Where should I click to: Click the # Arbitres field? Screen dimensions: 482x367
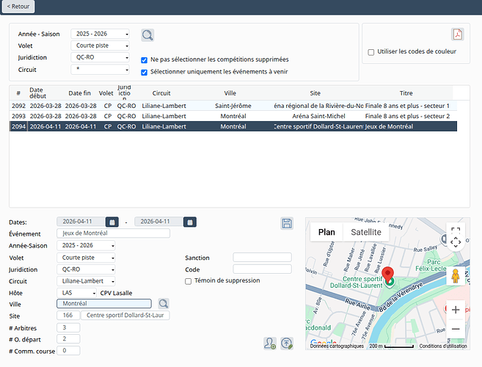coord(68,327)
